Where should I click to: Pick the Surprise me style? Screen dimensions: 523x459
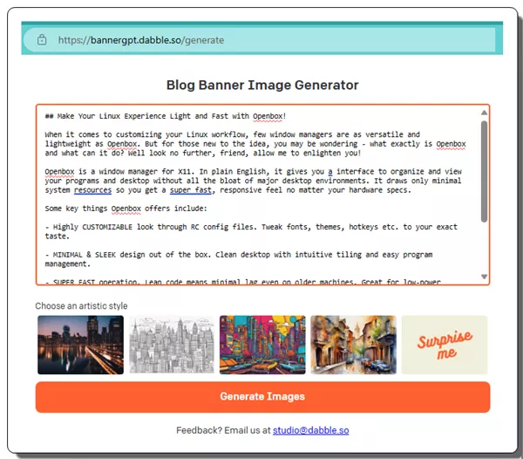click(x=445, y=345)
